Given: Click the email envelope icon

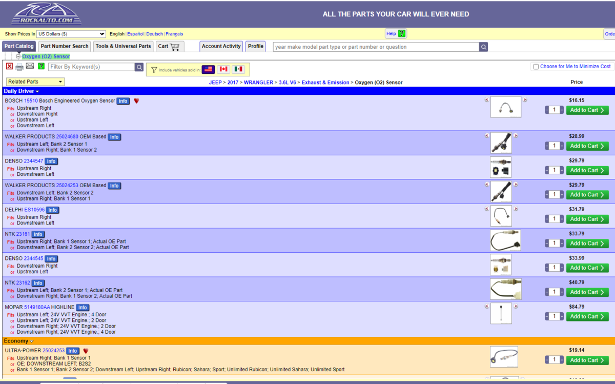Looking at the screenshot, I should 30,66.
